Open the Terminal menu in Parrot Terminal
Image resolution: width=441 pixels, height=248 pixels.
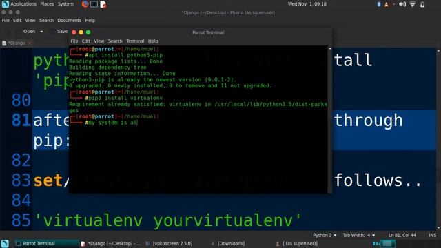tap(135, 41)
